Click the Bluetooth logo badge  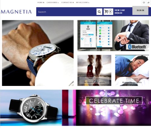(137, 47)
